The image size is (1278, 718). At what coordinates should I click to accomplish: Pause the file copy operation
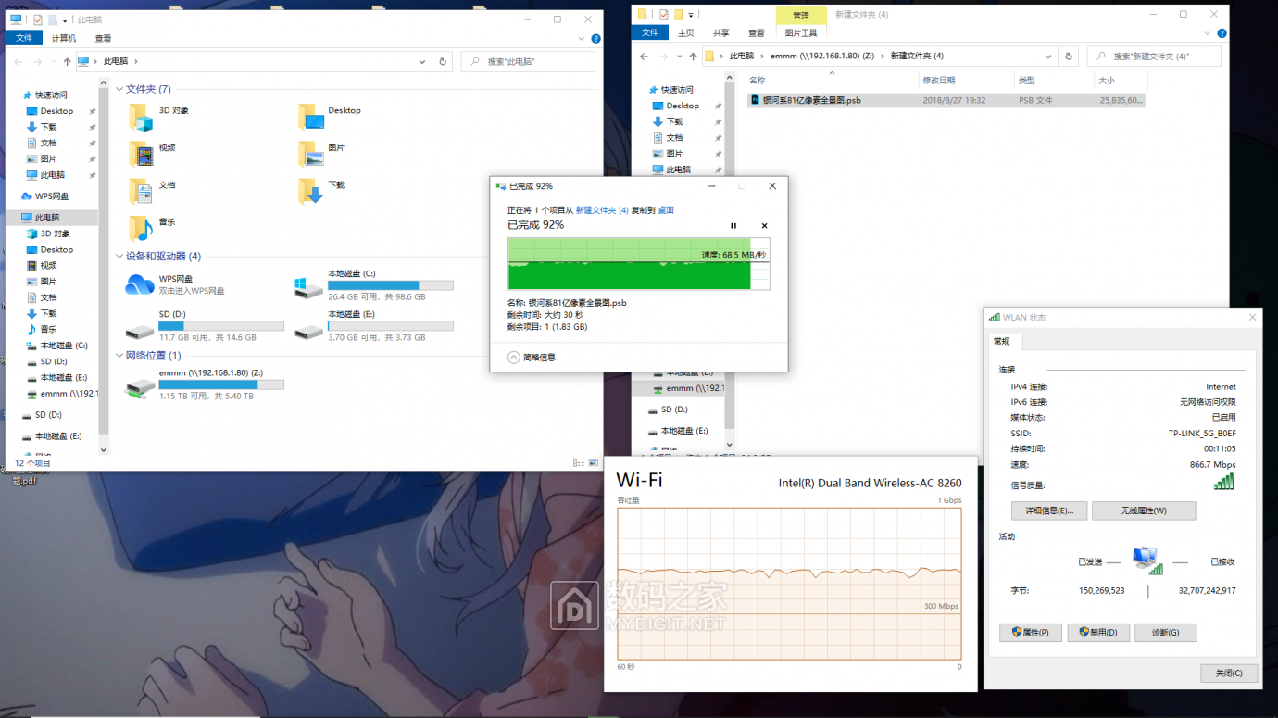733,226
